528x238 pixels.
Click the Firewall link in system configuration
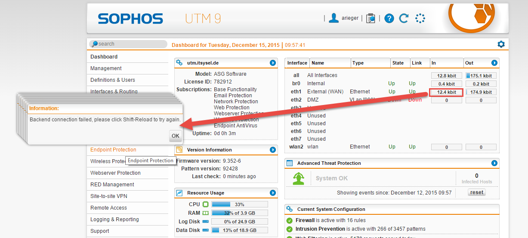click(305, 220)
